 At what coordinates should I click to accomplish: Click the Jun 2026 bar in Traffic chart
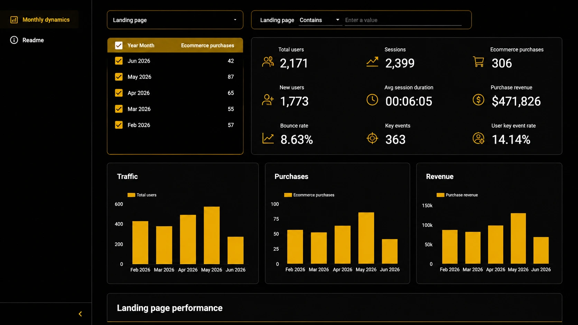[235, 250]
